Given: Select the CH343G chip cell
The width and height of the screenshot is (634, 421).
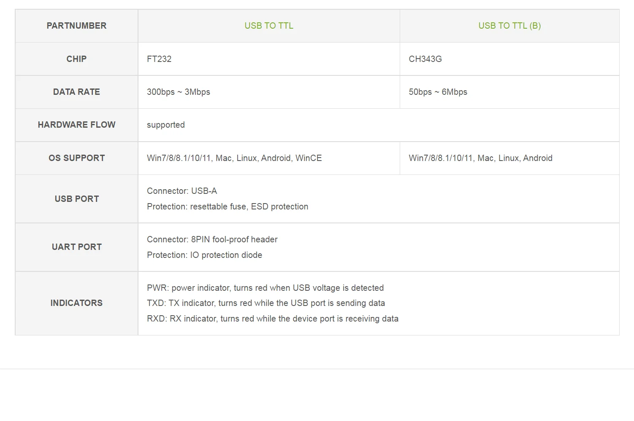Looking at the screenshot, I should (509, 59).
